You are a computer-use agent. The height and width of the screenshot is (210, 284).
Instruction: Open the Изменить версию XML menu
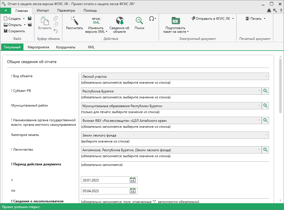(x=96, y=25)
